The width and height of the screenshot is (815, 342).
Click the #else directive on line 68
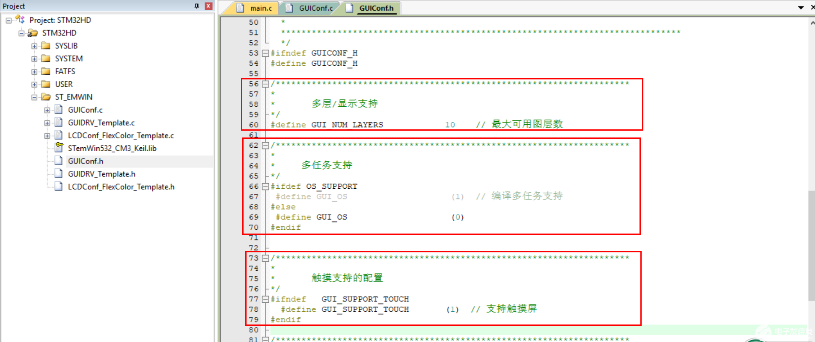[283, 207]
